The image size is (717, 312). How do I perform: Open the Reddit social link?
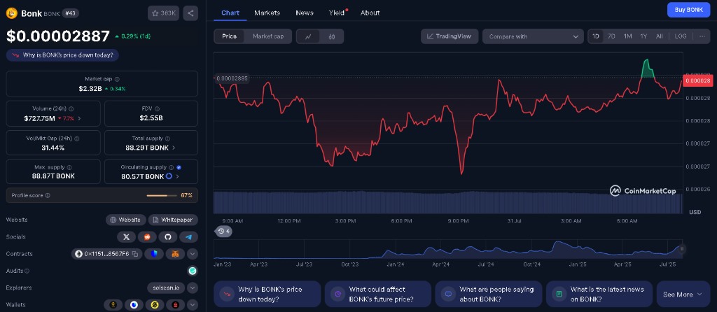147,237
